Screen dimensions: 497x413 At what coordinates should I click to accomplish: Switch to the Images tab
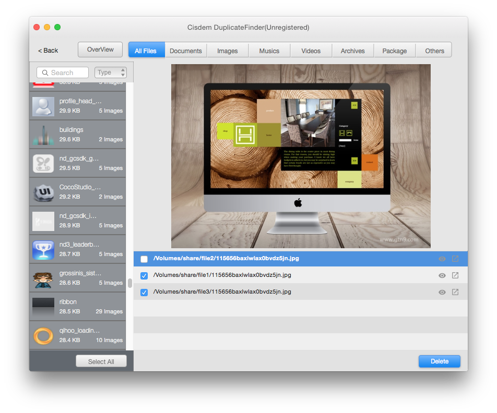point(227,50)
